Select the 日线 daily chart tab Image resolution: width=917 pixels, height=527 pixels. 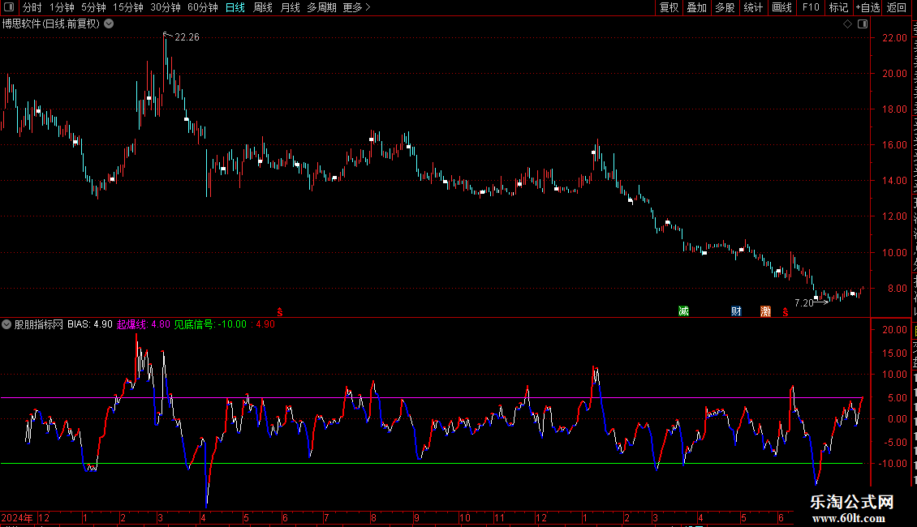[235, 7]
